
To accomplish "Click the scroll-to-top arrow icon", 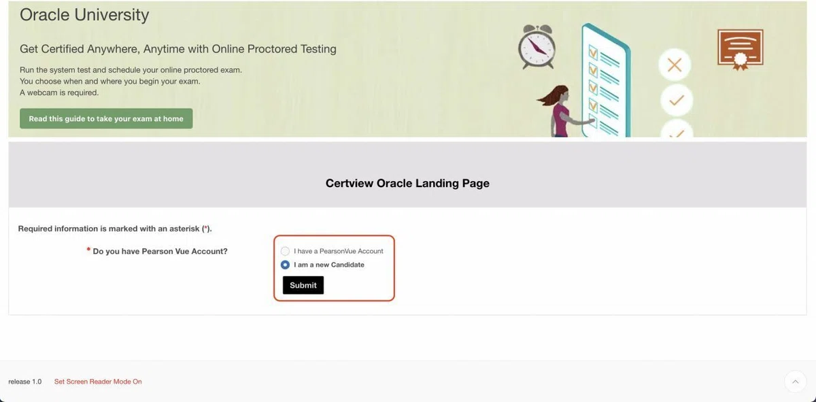I will click(x=795, y=382).
